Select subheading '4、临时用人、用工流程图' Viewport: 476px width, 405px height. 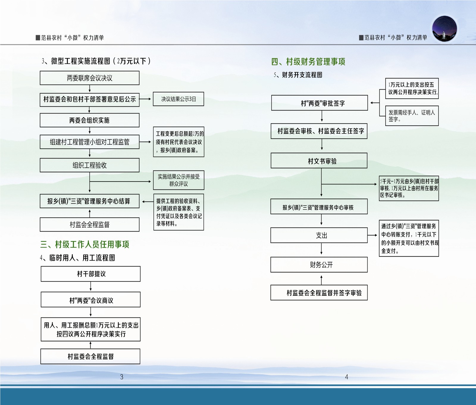pos(77,258)
